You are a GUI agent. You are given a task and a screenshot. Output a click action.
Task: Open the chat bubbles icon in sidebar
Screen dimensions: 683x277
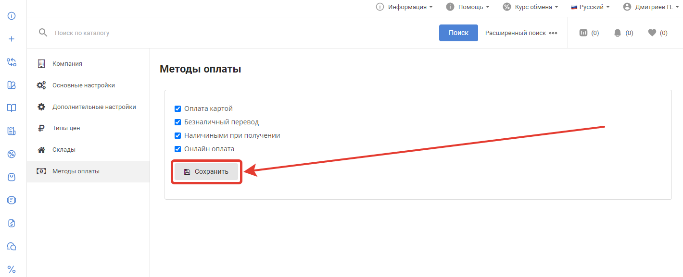(12, 246)
